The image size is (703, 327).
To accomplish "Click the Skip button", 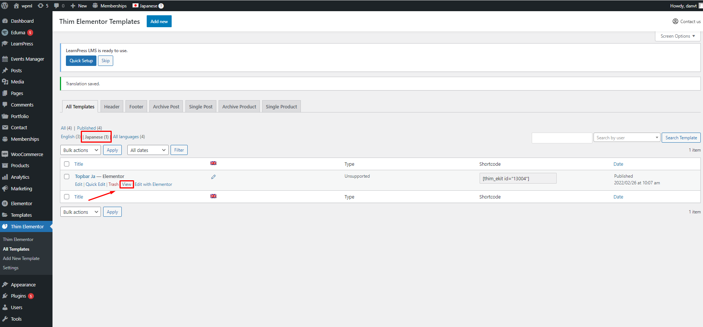I will (x=105, y=61).
